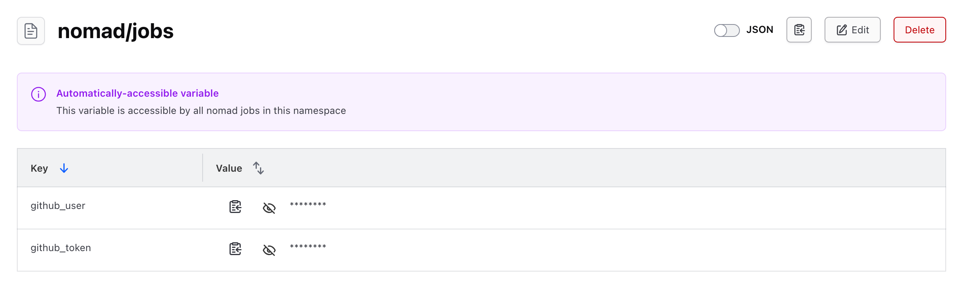Select the github_user key cell
The width and height of the screenshot is (963, 288).
coord(58,206)
